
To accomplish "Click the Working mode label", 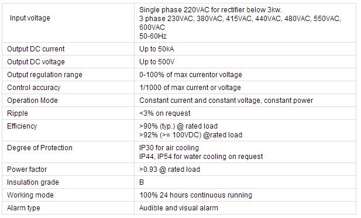I will [30, 195].
